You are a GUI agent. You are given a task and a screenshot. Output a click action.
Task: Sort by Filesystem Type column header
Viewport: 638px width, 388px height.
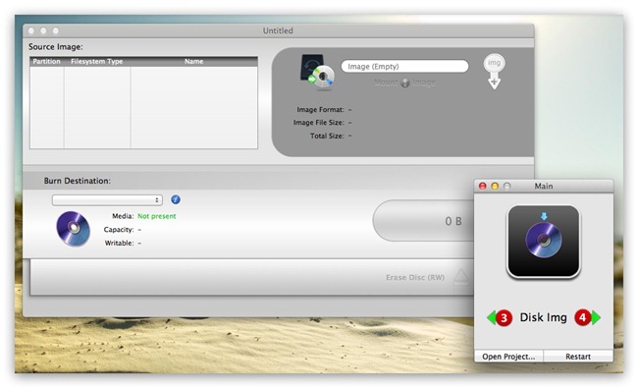tap(97, 62)
